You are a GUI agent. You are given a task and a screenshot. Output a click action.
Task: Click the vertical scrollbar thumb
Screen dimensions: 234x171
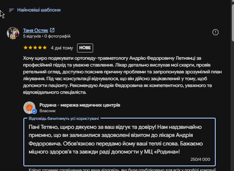[x=233, y=23]
